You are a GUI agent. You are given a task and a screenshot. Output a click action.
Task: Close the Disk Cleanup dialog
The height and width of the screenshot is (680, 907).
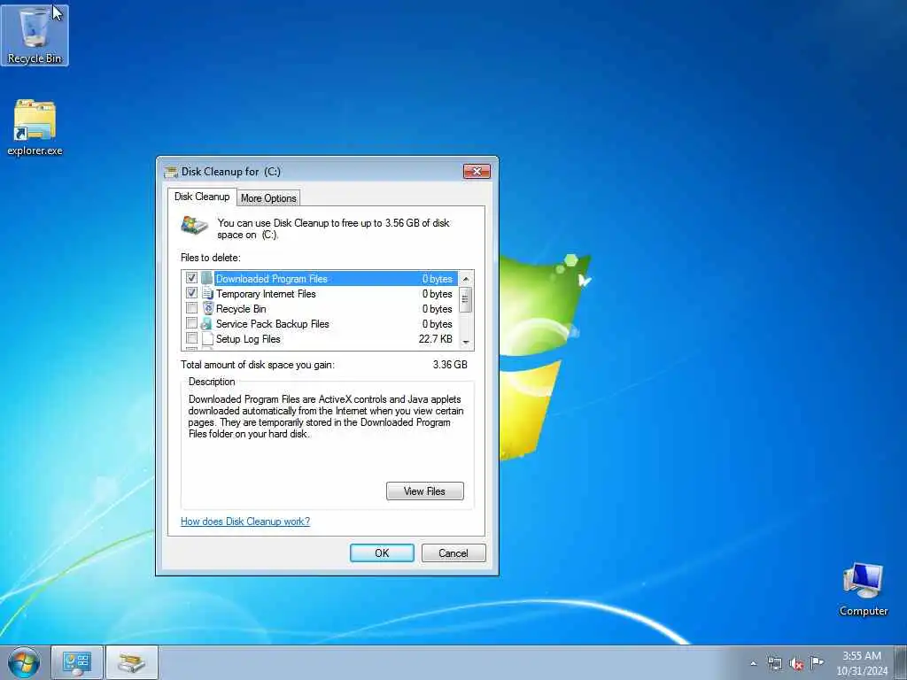(477, 171)
